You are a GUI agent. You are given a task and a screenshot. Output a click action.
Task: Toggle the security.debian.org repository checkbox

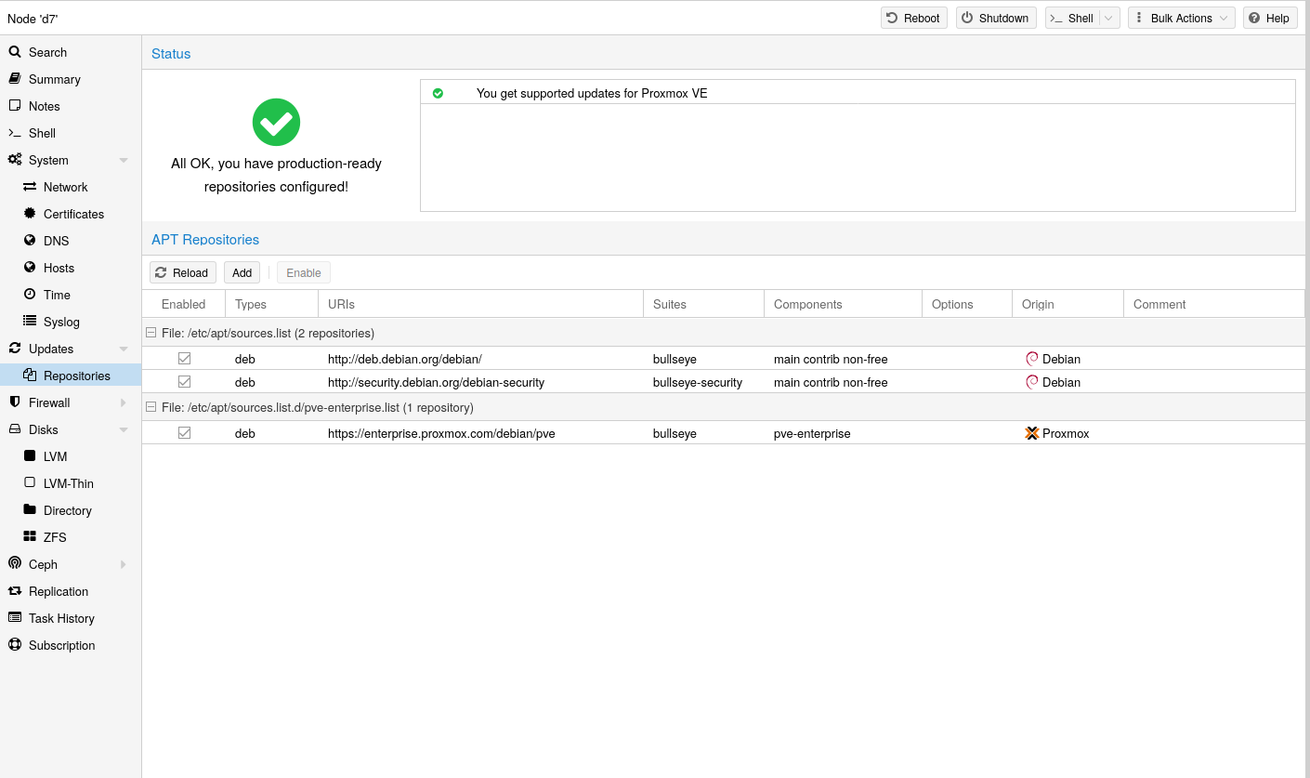(184, 382)
